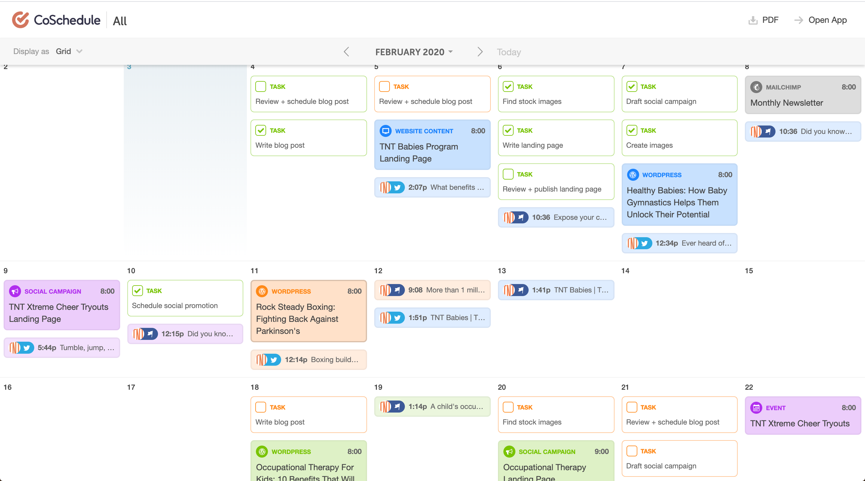Check Find stock images on day 20
This screenshot has width=865, height=481.
(508, 407)
